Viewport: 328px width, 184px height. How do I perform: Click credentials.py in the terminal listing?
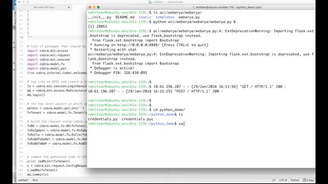tap(102, 119)
